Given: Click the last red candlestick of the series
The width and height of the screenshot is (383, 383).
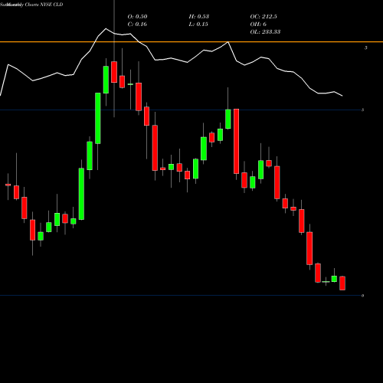Looking at the screenshot, I should (342, 283).
